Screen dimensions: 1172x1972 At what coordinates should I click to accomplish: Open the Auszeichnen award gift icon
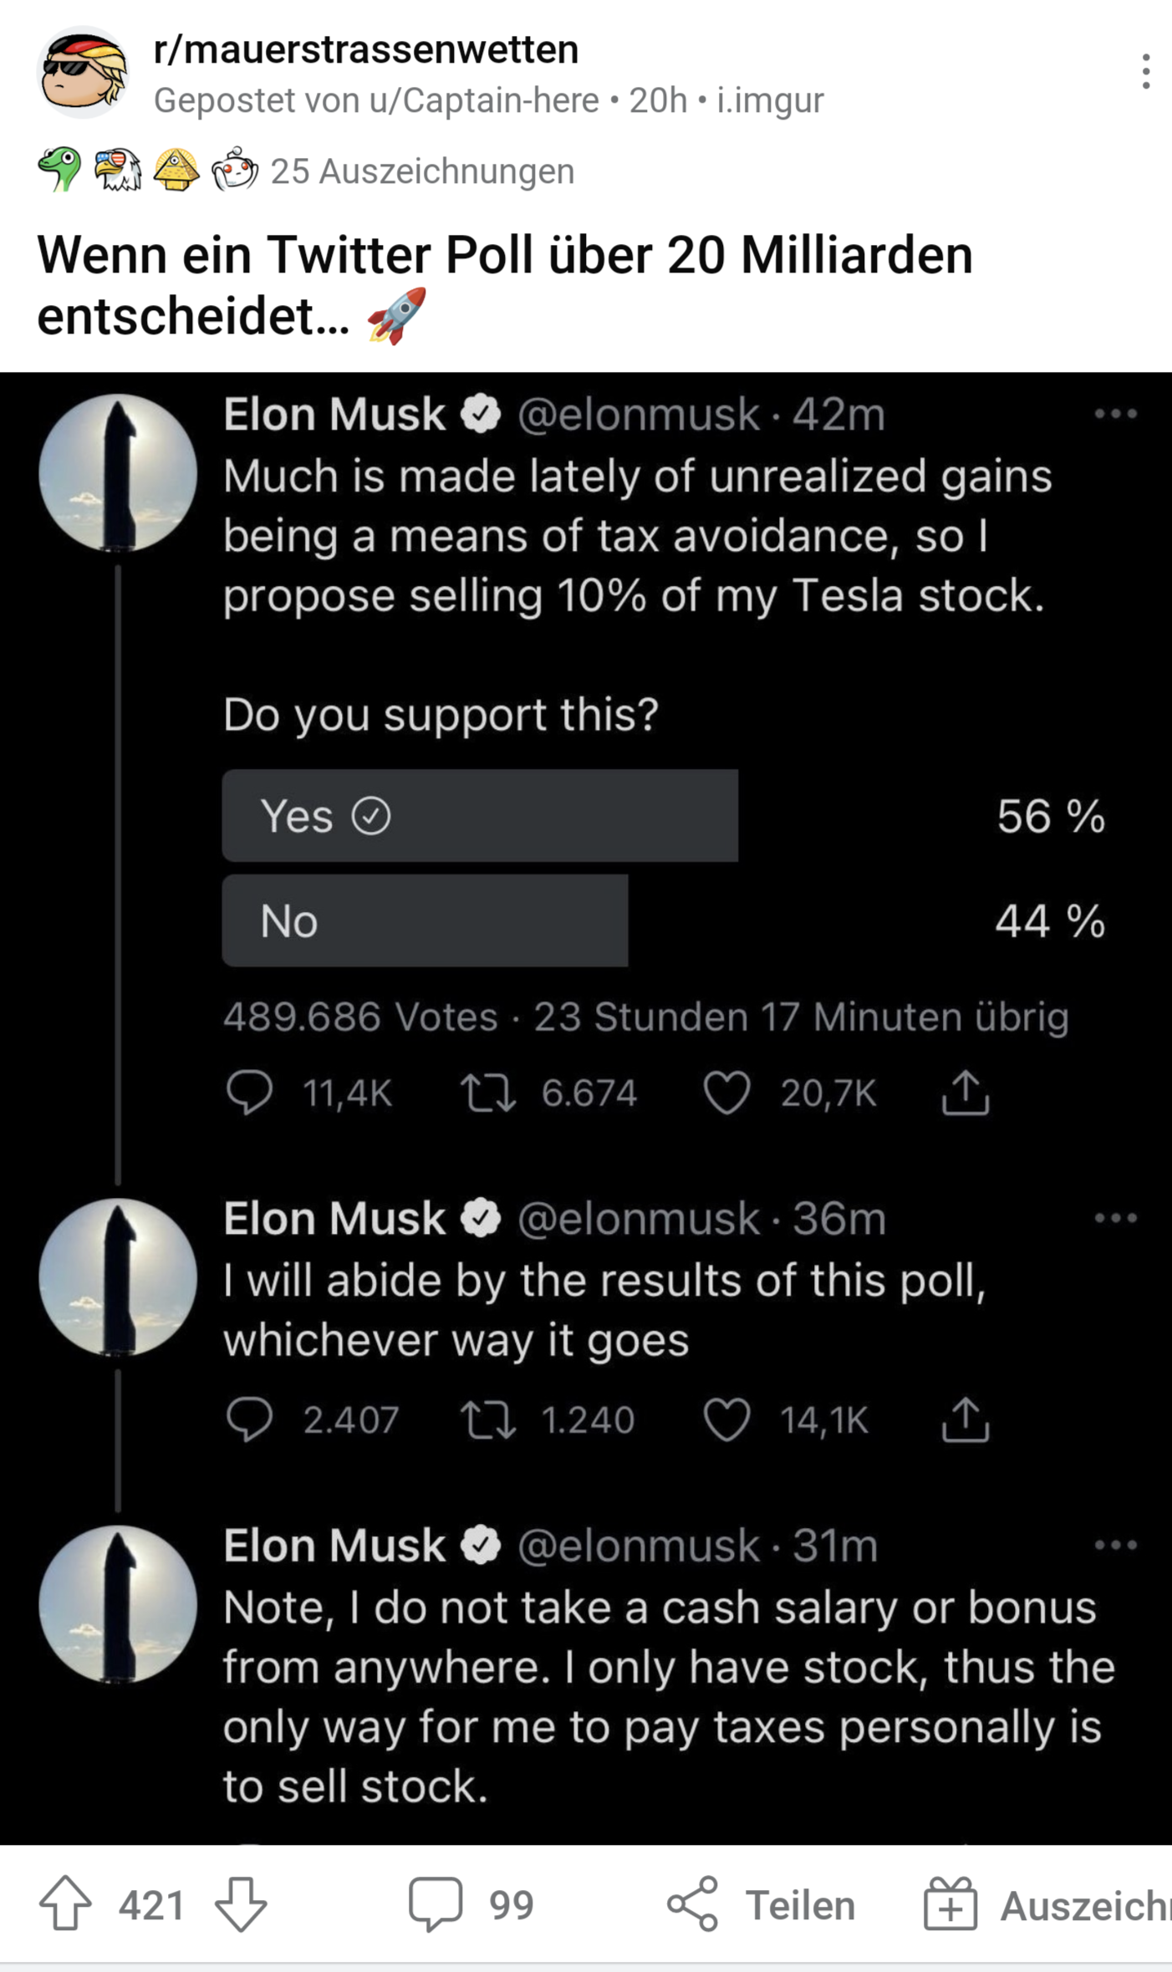point(950,1904)
